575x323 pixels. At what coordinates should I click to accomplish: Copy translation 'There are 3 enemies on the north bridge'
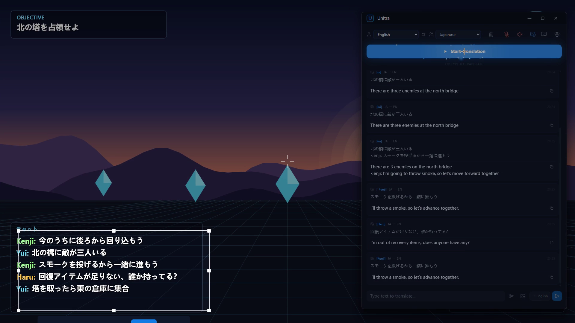pos(551,167)
